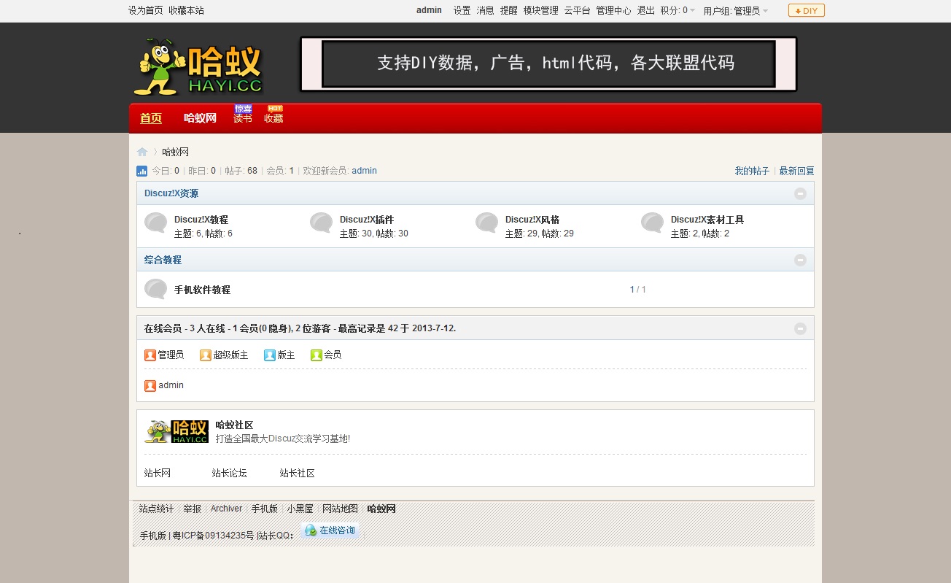This screenshot has width=951, height=583.
Task: Click the Discuz!X插件 forum bubble icon
Action: 322,223
